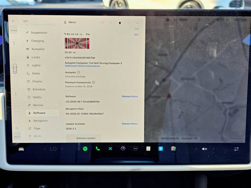Open the Display settings

(35, 81)
